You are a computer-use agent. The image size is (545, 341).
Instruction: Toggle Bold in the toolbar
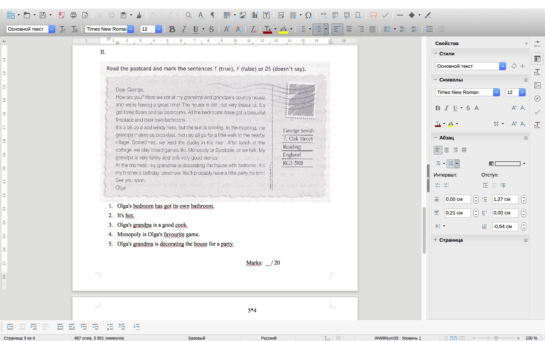[172, 29]
